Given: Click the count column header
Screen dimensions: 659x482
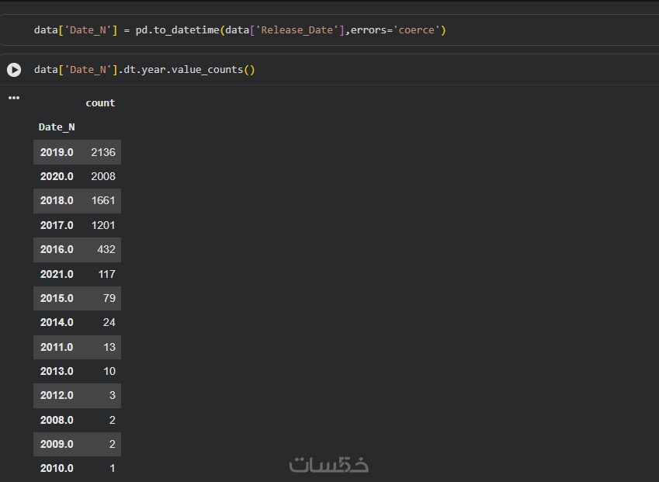Looking at the screenshot, I should pos(100,102).
